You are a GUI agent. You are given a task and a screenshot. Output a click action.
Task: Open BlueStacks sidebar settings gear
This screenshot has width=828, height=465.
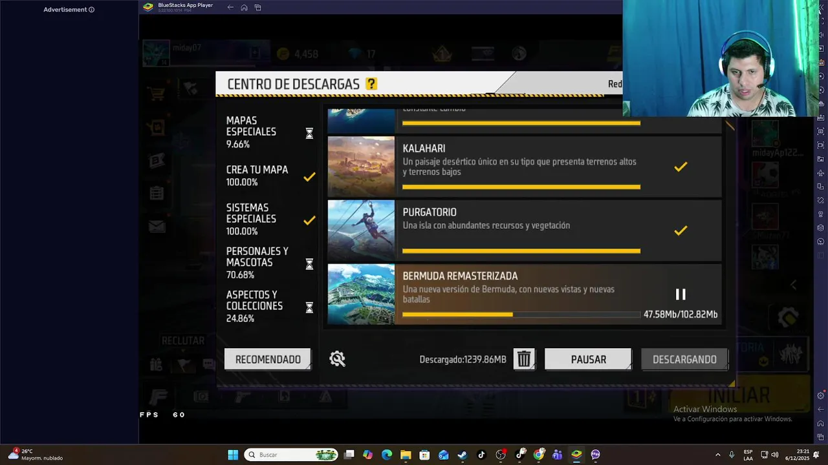pyautogui.click(x=821, y=395)
